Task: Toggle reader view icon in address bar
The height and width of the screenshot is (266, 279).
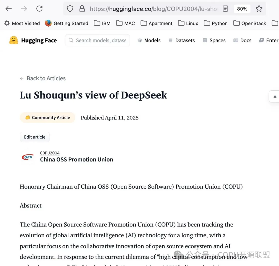Action: [225, 9]
